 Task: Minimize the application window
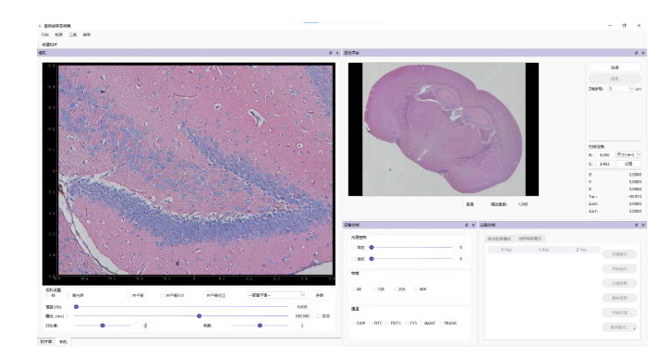[x=610, y=26]
